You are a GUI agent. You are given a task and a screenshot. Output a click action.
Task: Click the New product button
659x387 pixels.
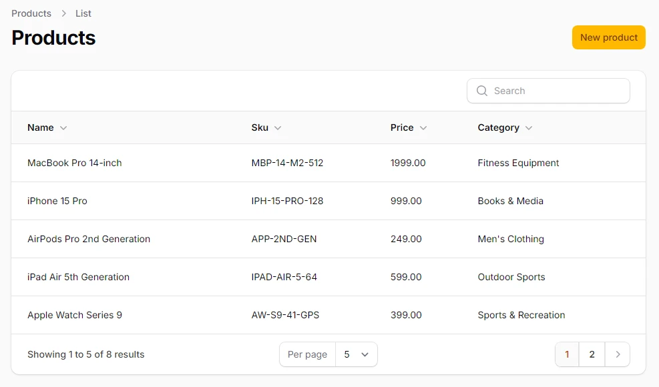coord(608,37)
